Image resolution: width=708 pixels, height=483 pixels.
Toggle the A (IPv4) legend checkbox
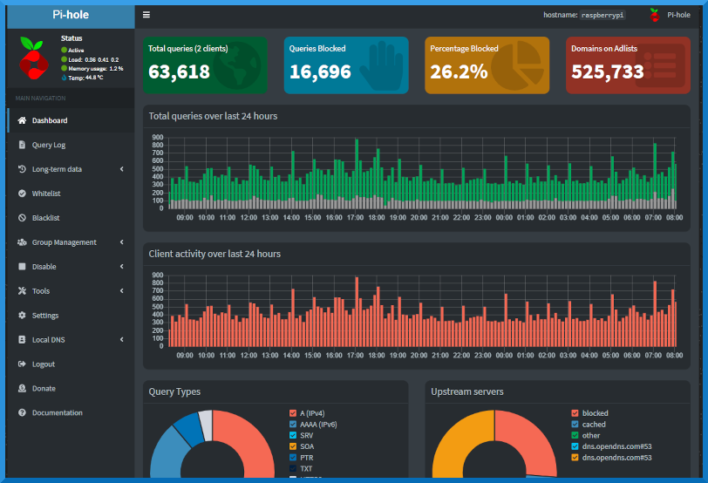(293, 413)
